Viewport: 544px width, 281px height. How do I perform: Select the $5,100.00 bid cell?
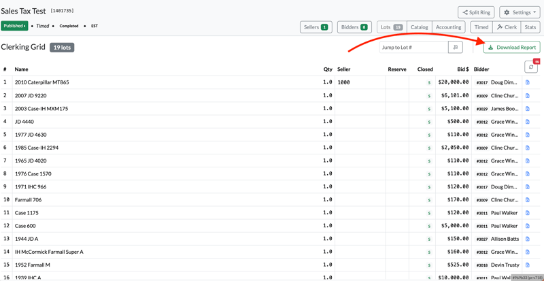(454, 109)
